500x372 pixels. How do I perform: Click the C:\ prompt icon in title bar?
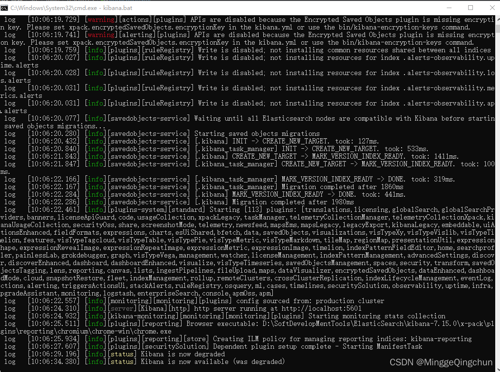click(6, 8)
